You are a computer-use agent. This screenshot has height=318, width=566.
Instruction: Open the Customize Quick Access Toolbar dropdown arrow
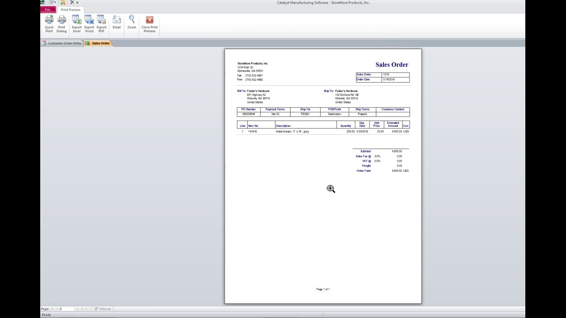(x=77, y=3)
